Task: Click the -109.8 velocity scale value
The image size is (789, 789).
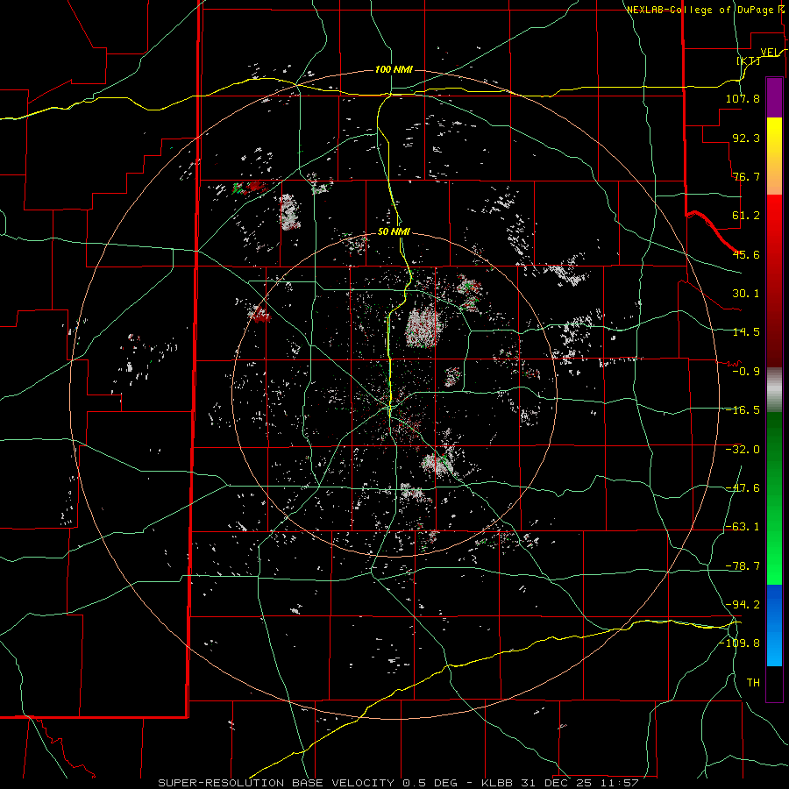Action: pyautogui.click(x=740, y=643)
